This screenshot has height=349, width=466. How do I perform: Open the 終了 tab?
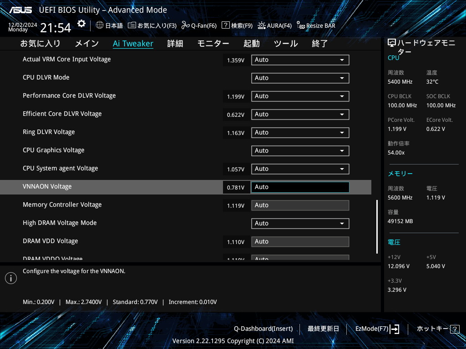click(320, 44)
